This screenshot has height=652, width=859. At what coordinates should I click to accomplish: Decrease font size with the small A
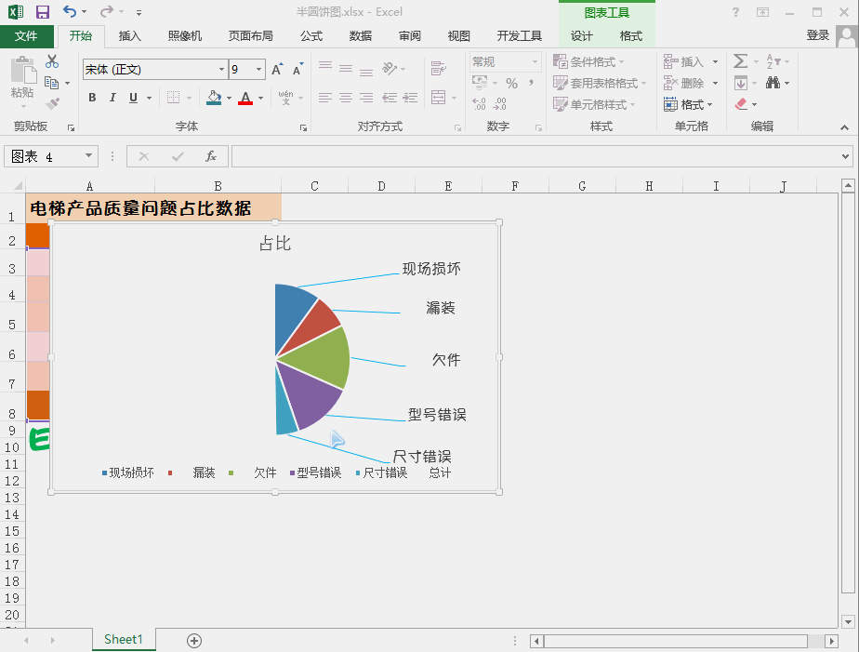coord(297,70)
